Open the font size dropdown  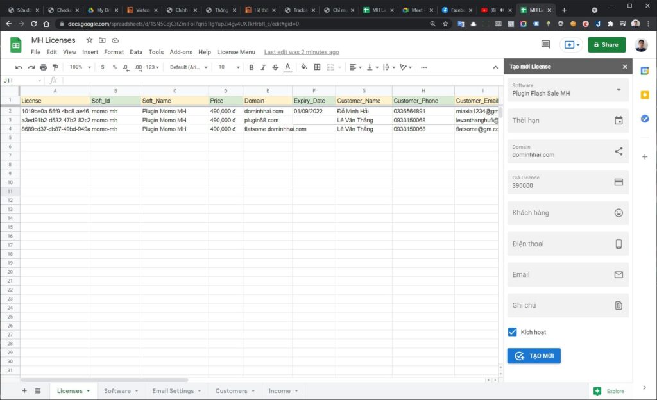tap(228, 67)
